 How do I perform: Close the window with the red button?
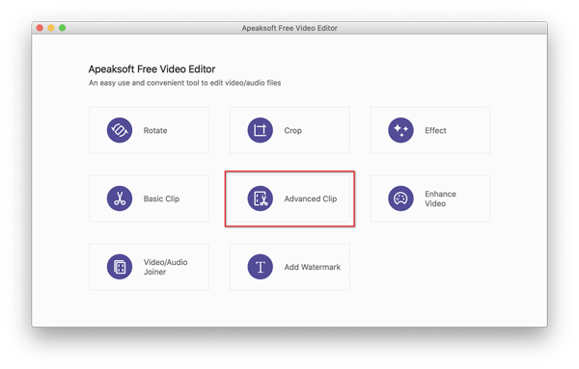pyautogui.click(x=40, y=28)
